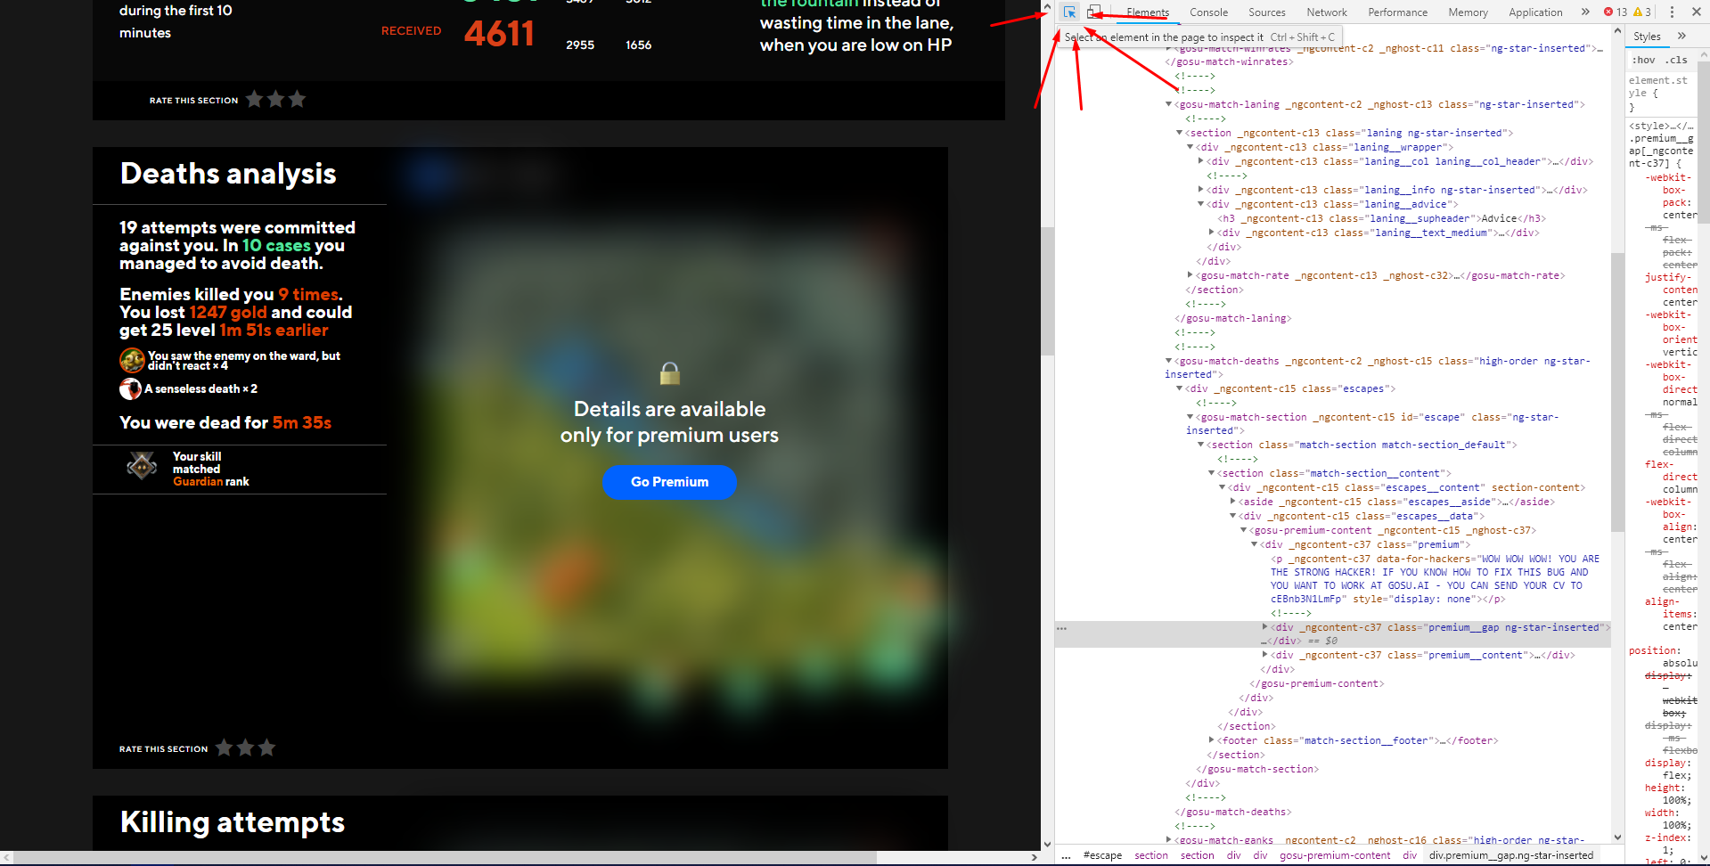Expand the laning__info div

point(1200,191)
